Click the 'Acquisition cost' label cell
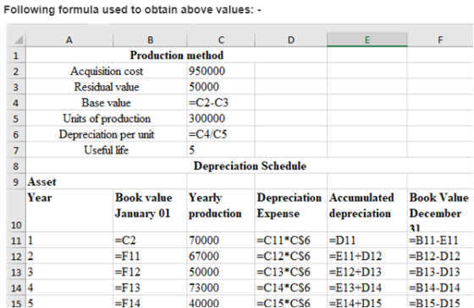Image resolution: width=474 pixels, height=308 pixels. pos(107,71)
